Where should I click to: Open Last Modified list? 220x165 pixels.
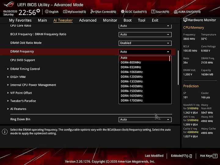click(x=154, y=156)
